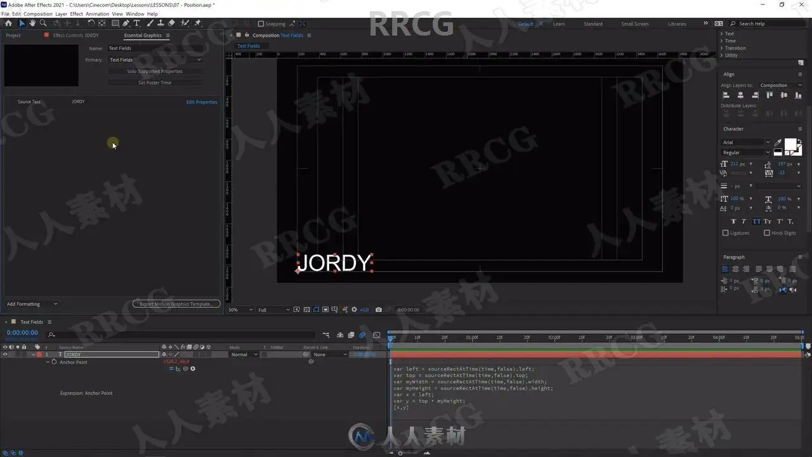
Task: Click the eyedropper in Character panel
Action: tap(778, 142)
